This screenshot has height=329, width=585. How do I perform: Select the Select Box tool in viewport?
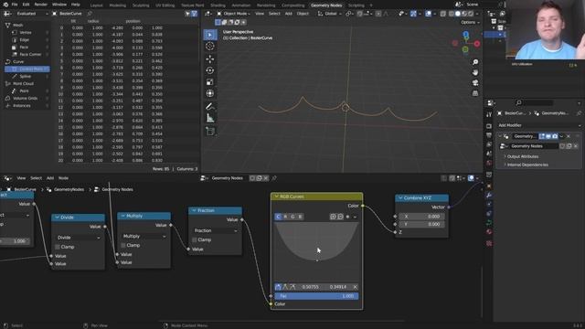[210, 35]
